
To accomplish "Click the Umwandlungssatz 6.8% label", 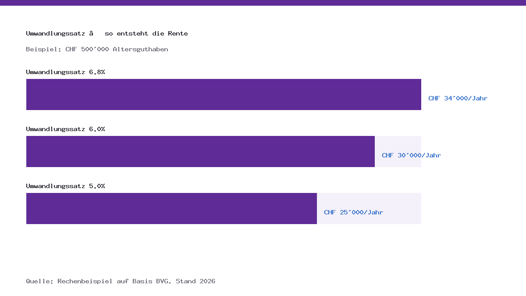I will coord(65,72).
